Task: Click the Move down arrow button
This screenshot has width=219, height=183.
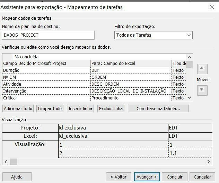Action: 202,90
